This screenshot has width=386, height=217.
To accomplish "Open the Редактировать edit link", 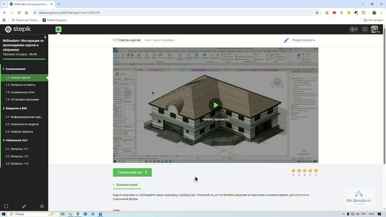I will point(303,40).
